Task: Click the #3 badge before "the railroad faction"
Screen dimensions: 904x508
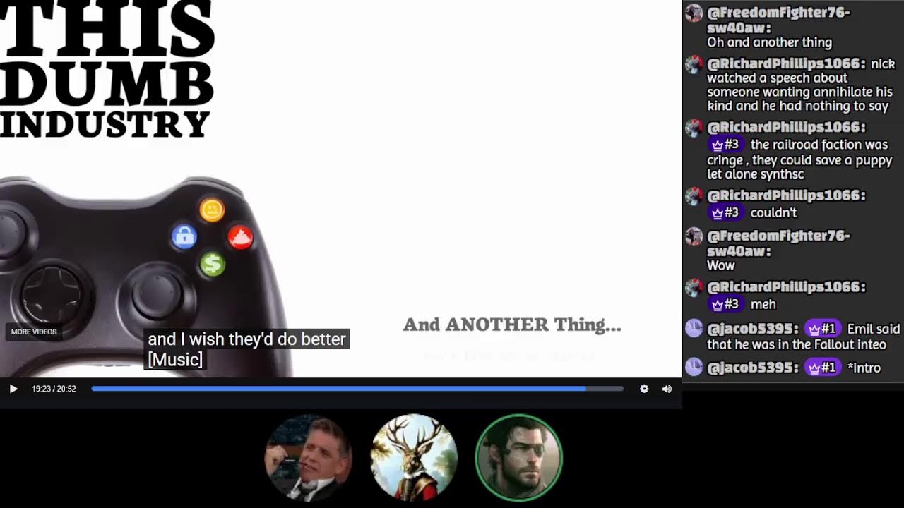Action: 725,145
